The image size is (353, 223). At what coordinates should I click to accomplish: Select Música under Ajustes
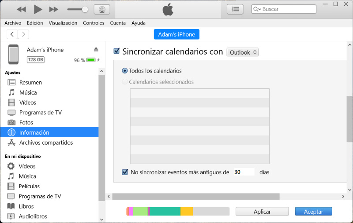[49, 92]
